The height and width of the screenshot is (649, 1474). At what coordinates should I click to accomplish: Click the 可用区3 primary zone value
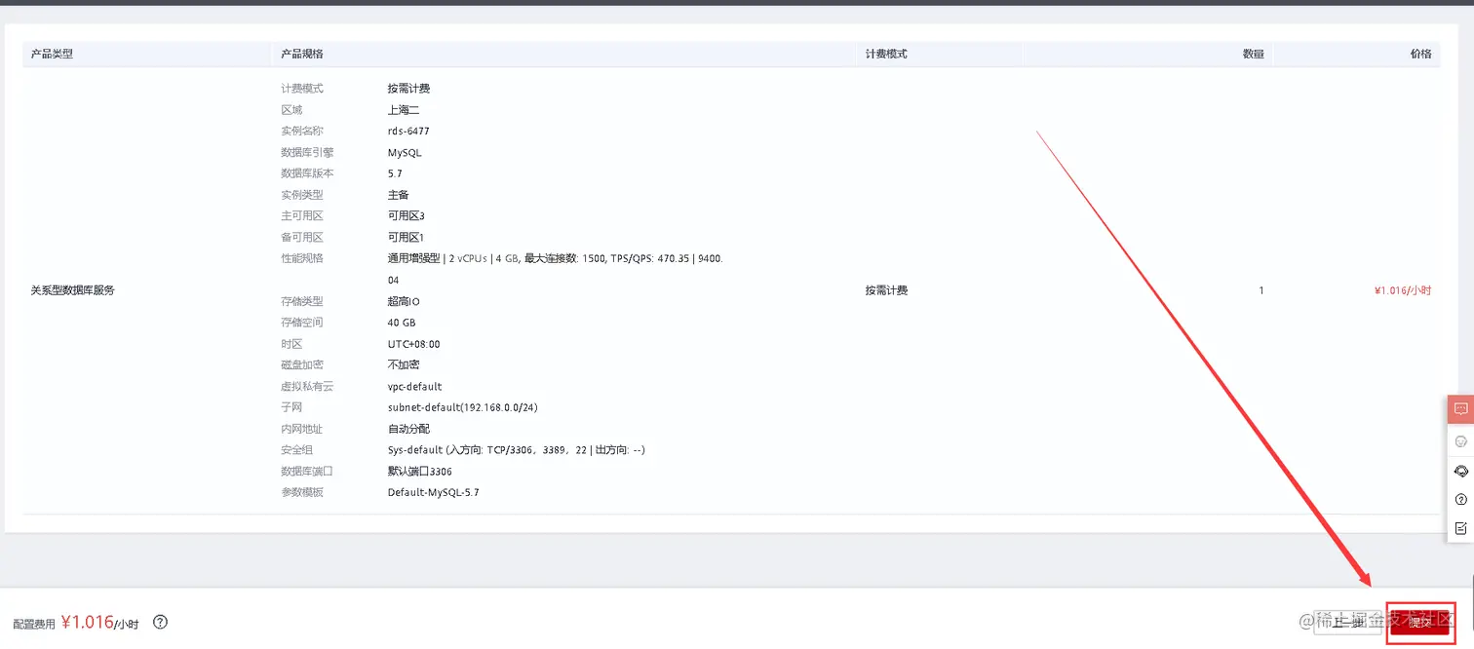407,216
